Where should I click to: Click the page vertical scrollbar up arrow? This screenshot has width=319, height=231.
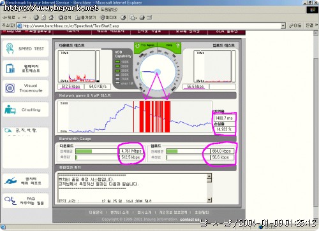point(316,33)
